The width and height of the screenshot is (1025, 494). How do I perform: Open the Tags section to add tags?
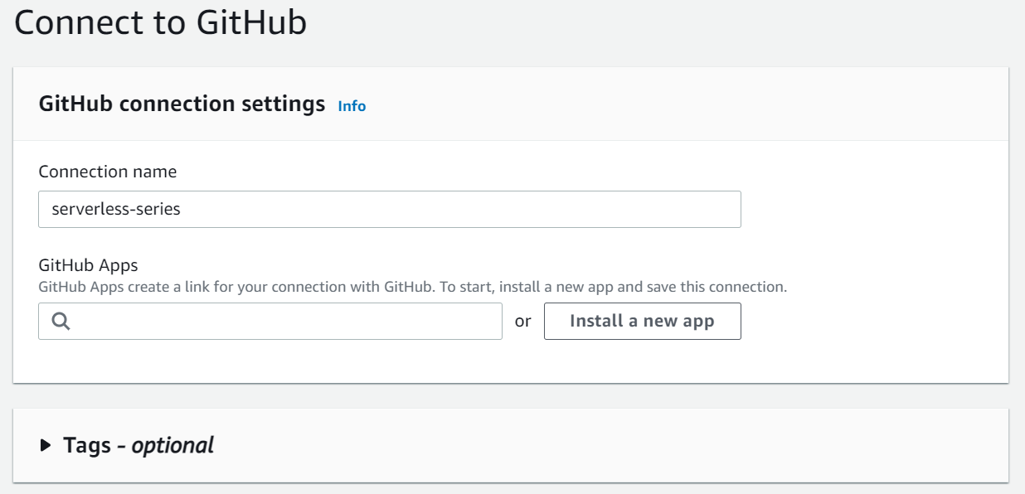coord(137,445)
